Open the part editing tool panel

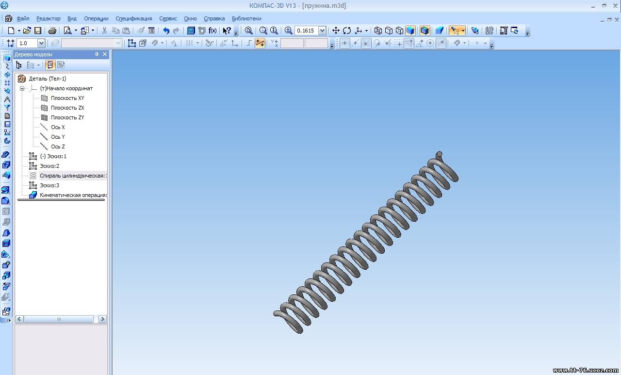click(7, 58)
